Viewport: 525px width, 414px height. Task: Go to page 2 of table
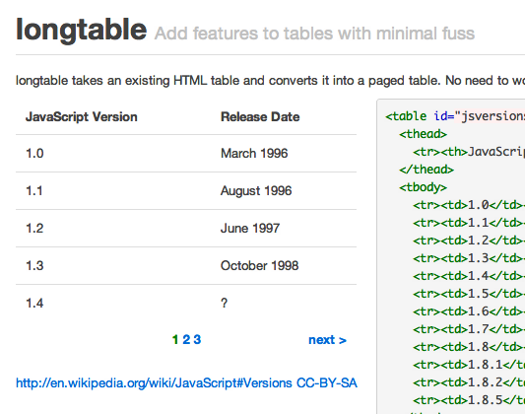pyautogui.click(x=186, y=340)
